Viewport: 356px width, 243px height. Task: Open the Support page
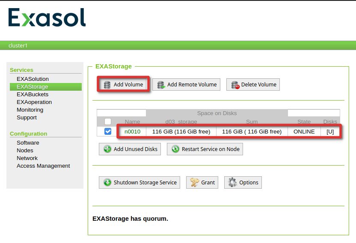pyautogui.click(x=27, y=117)
